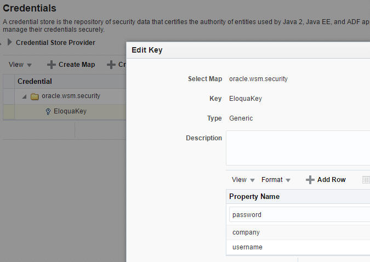
Task: Select the oracle.wsm.security map row
Action: click(x=71, y=96)
